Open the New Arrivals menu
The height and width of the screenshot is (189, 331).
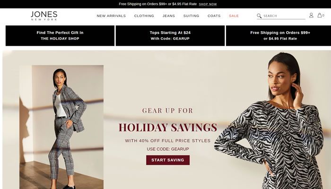[111, 16]
